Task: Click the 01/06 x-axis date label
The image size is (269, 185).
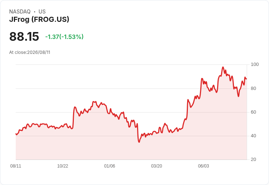Action: coord(110,166)
